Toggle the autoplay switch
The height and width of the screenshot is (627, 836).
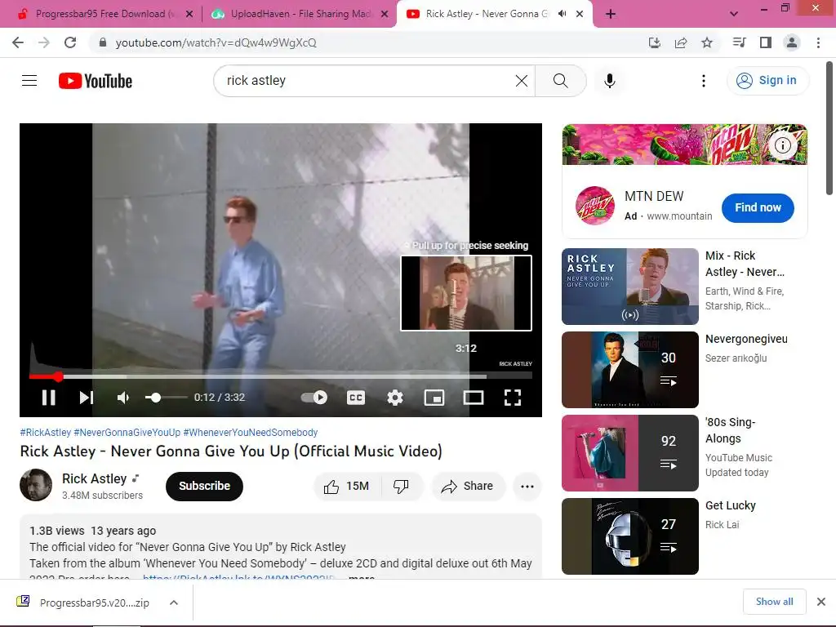pyautogui.click(x=314, y=398)
